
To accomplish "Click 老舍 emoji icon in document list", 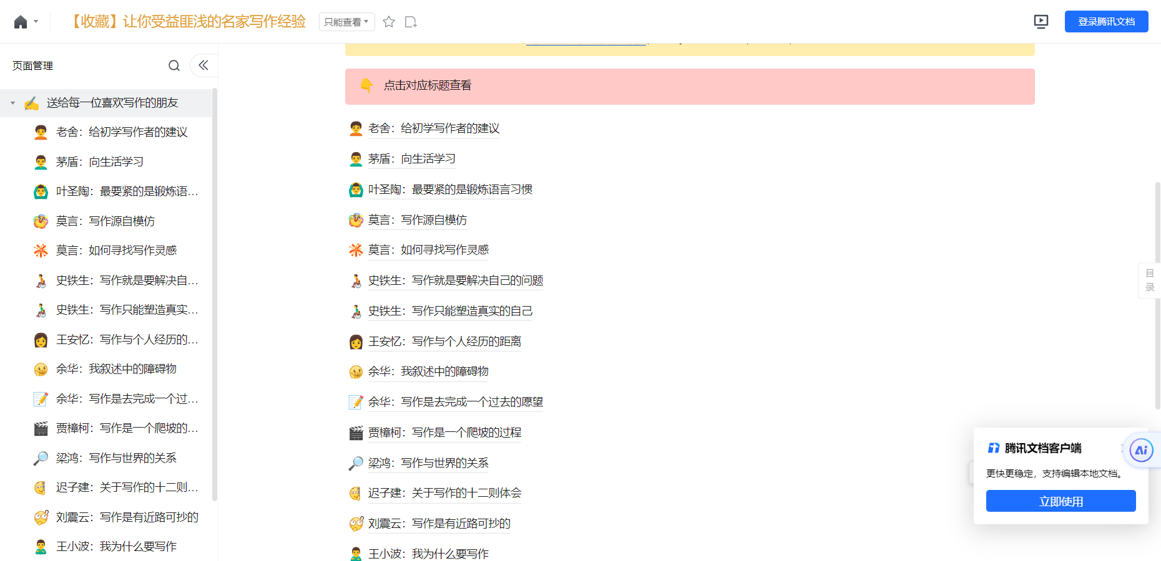I will [356, 129].
